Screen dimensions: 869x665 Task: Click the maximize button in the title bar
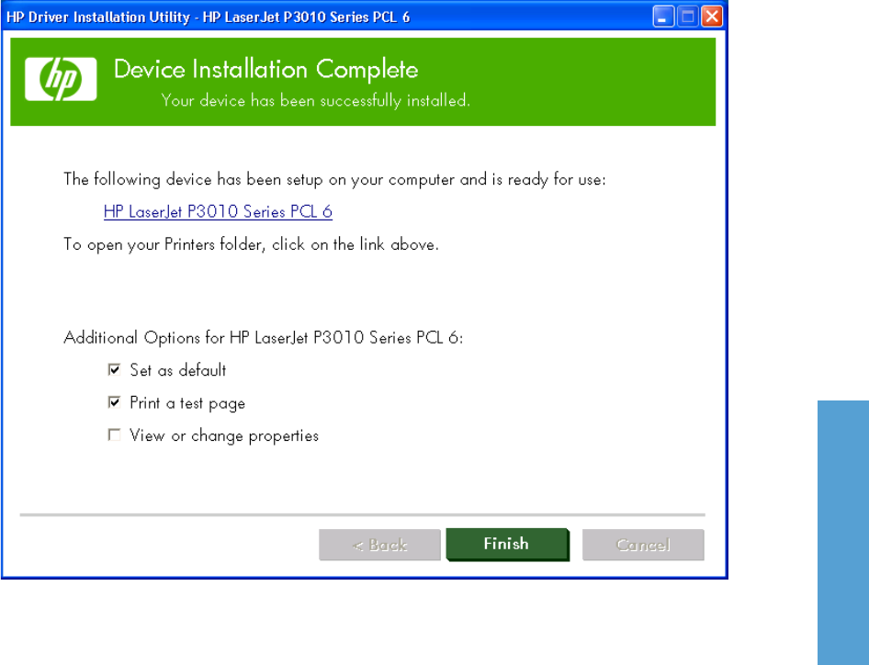(x=688, y=17)
